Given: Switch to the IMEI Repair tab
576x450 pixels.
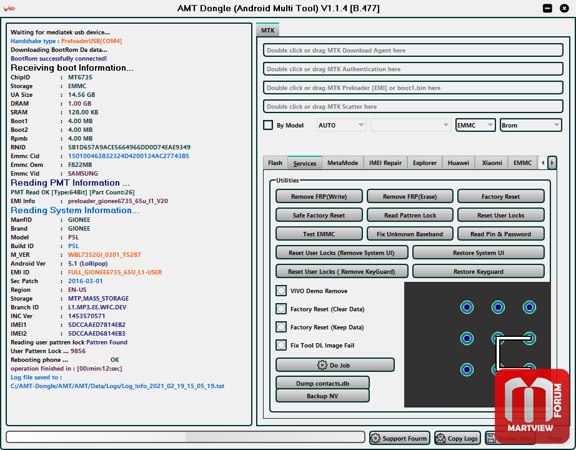Looking at the screenshot, I should pos(385,163).
